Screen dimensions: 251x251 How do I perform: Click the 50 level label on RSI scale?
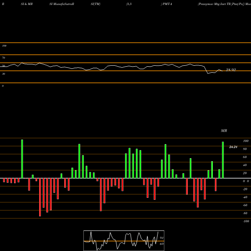pos(4,66)
